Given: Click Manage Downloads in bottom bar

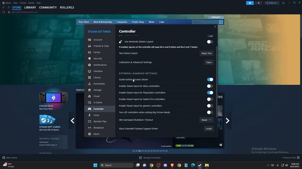Looking at the screenshot, I should tap(150, 158).
